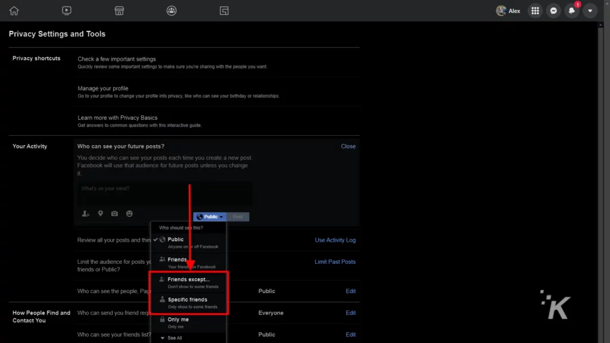
Task: Open the Watch video icon
Action: (x=67, y=11)
